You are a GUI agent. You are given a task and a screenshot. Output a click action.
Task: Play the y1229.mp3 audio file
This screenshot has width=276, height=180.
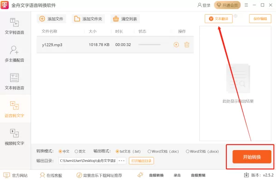(176, 45)
